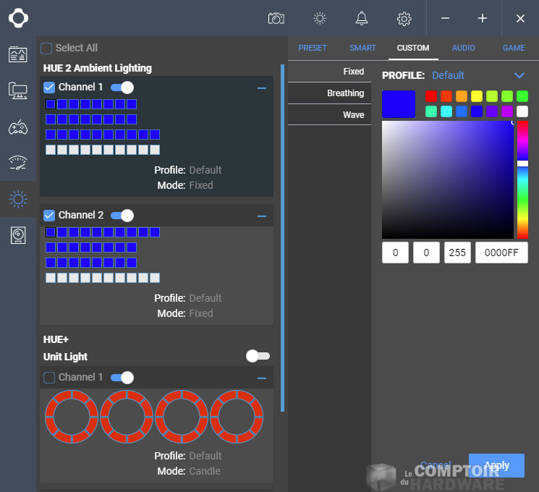This screenshot has width=539, height=492.
Task: Collapse HUE 2 Channel 1 panel
Action: [262, 88]
